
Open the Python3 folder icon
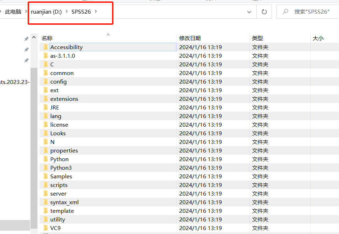tap(46, 168)
